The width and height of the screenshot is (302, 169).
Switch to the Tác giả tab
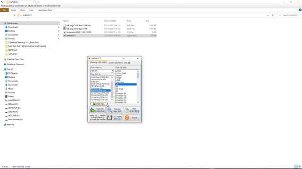point(127,62)
